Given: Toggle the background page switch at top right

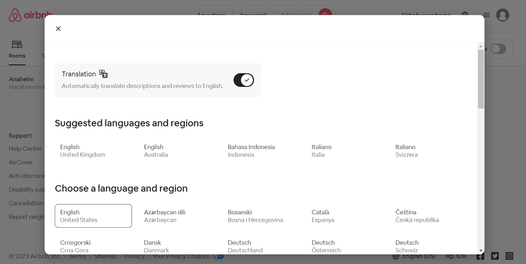Looking at the screenshot, I should [498, 49].
